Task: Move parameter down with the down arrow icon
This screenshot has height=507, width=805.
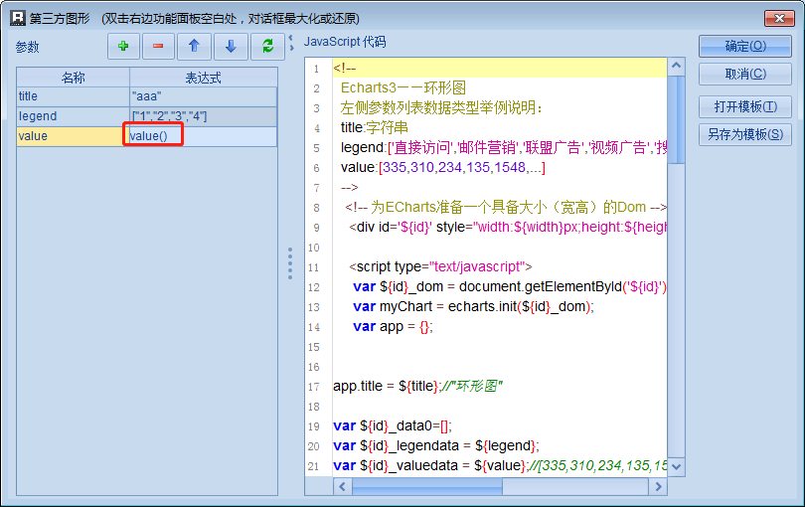Action: 231,46
